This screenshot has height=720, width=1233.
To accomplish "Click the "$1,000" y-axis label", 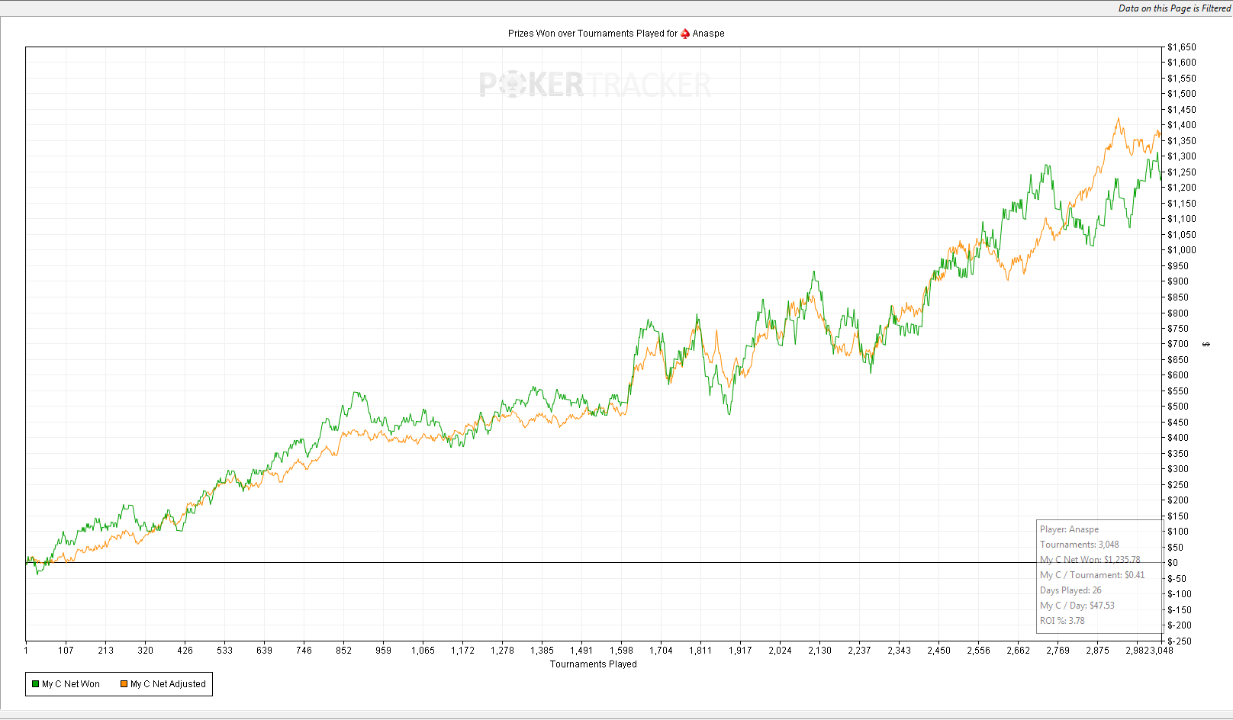I will click(x=1182, y=250).
